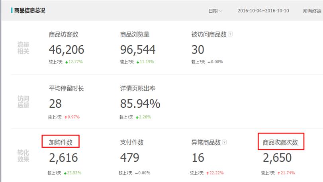This screenshot has width=323, height=182.
Task: Click the 支付件数 metric label
Action: pyautogui.click(x=132, y=142)
